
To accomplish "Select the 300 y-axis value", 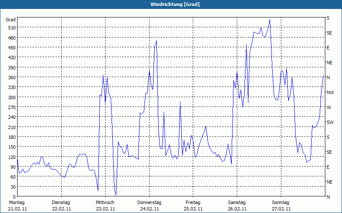I will point(12,98).
